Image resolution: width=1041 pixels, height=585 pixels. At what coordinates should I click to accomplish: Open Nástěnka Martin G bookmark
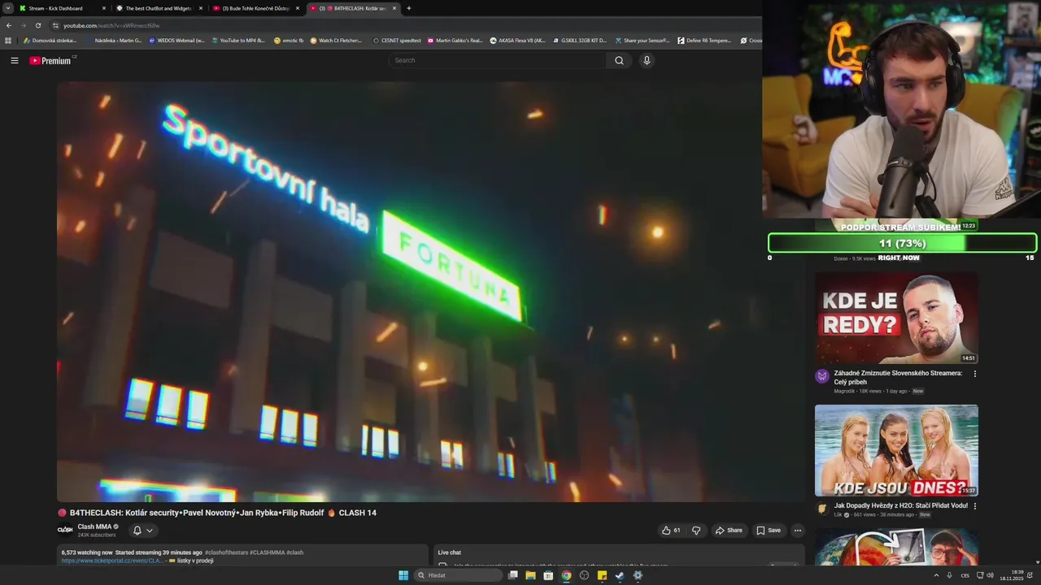[x=113, y=40]
